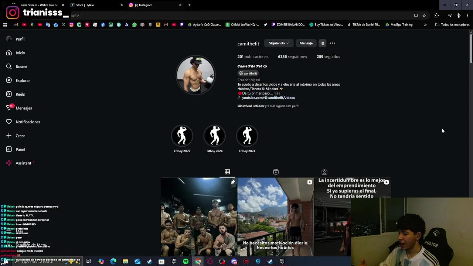Open profile options three-dots menu
The width and height of the screenshot is (473, 266).
tap(332, 43)
